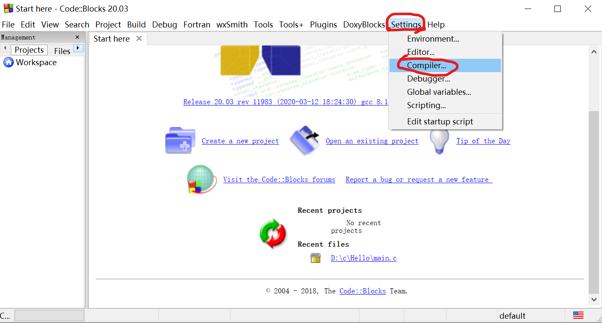Click Edit startup script entry
Image resolution: width=602 pixels, height=323 pixels.
[x=445, y=121]
